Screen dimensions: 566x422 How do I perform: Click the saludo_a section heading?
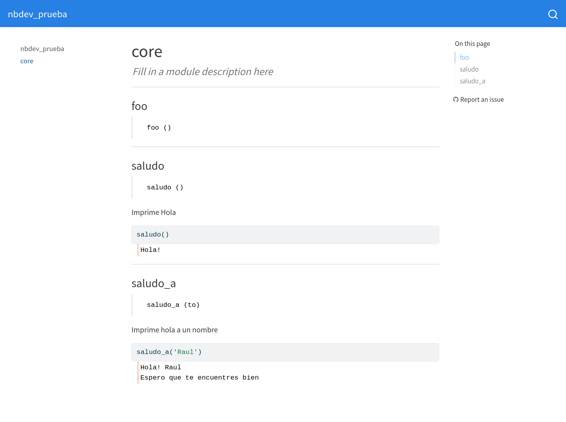click(x=153, y=283)
